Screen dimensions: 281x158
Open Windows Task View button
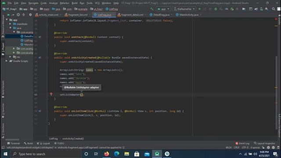click(96, 154)
